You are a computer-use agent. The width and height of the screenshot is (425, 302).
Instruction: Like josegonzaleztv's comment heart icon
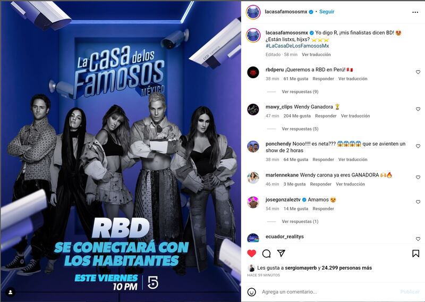click(418, 202)
